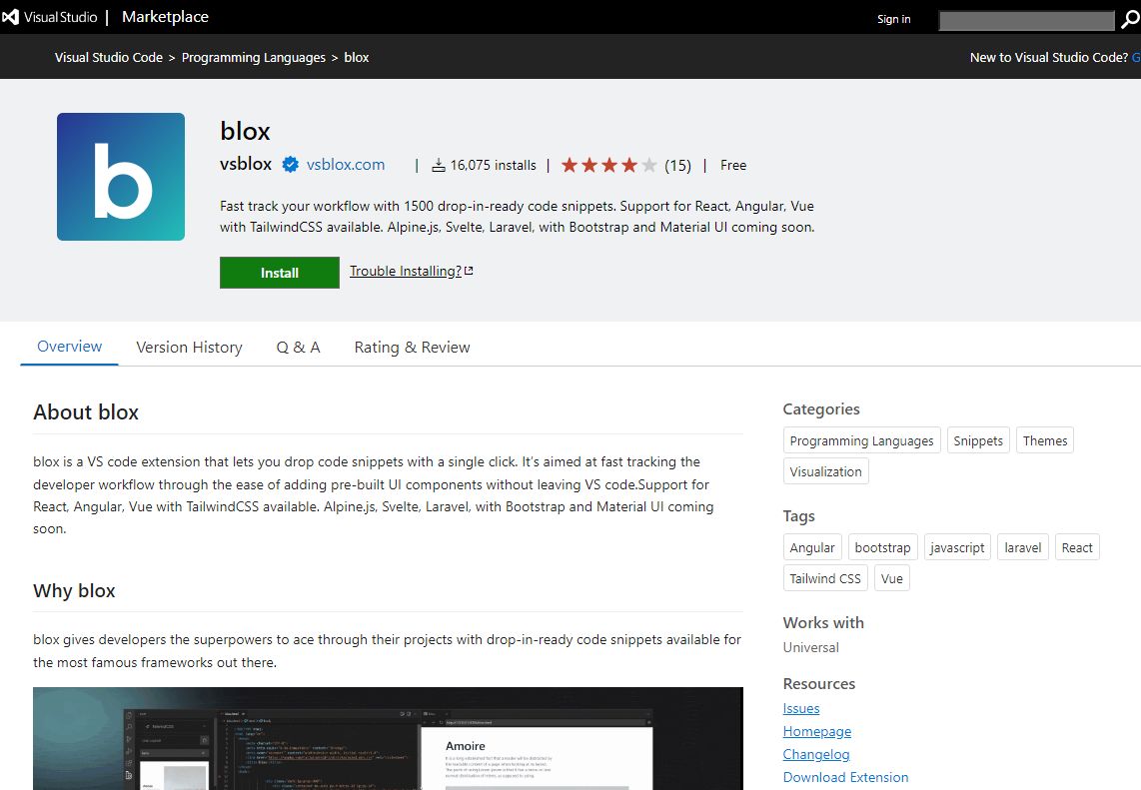Screen dimensions: 1141x790
Task: Open the blox extension logo image
Action: pyautogui.click(x=121, y=177)
